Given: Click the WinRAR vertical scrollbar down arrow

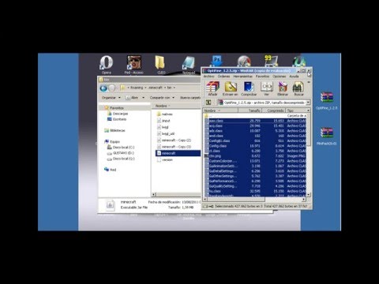Looking at the screenshot, I should click(x=309, y=195).
